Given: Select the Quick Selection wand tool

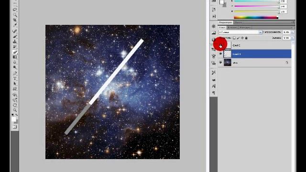Looking at the screenshot, I should pyautogui.click(x=15, y=15).
